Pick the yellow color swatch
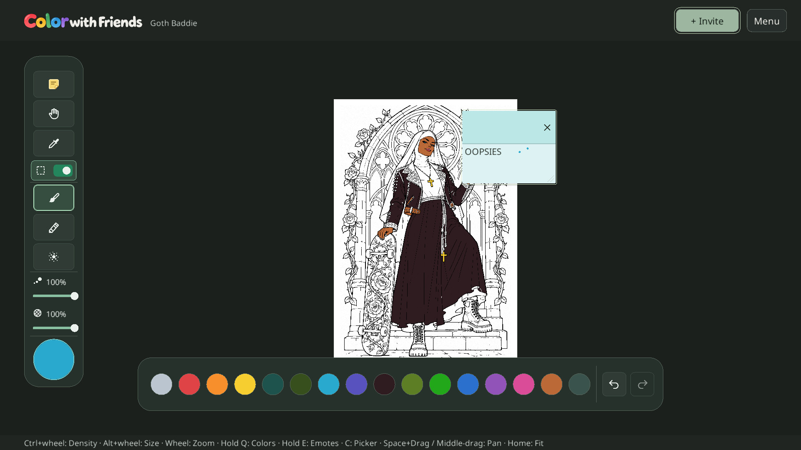Screen dimensions: 801x450 pos(245,384)
